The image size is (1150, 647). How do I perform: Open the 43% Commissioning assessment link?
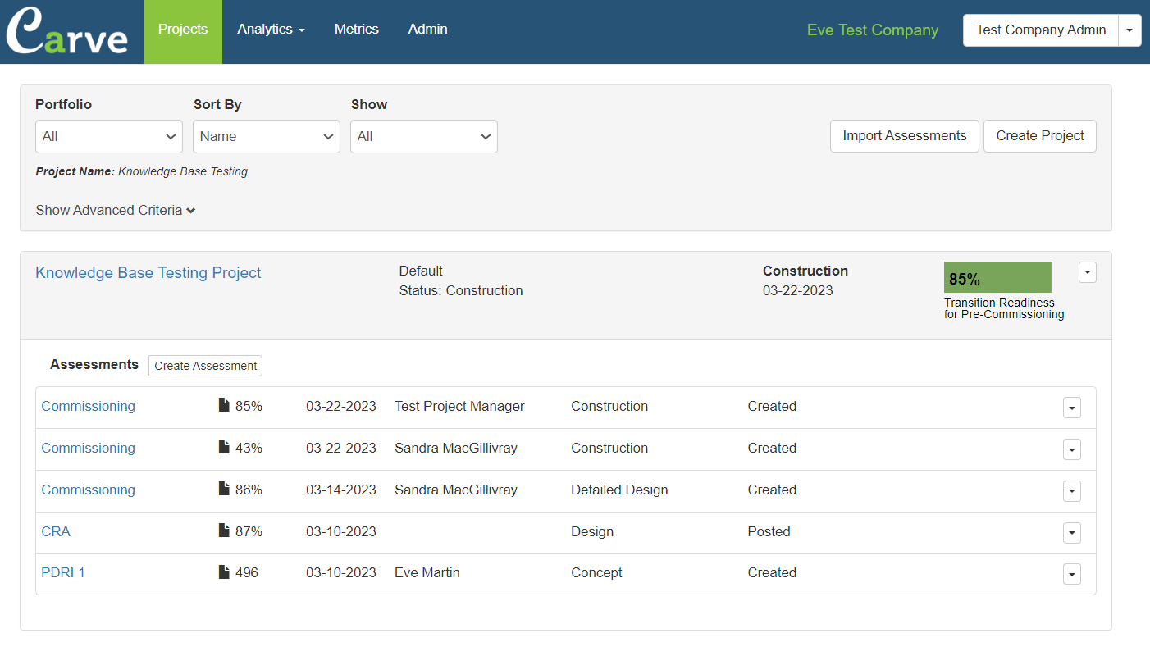tap(89, 449)
